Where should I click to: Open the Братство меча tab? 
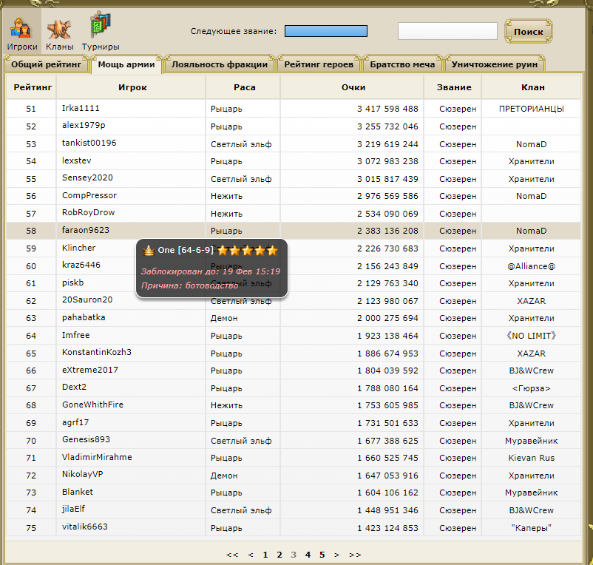(x=403, y=64)
